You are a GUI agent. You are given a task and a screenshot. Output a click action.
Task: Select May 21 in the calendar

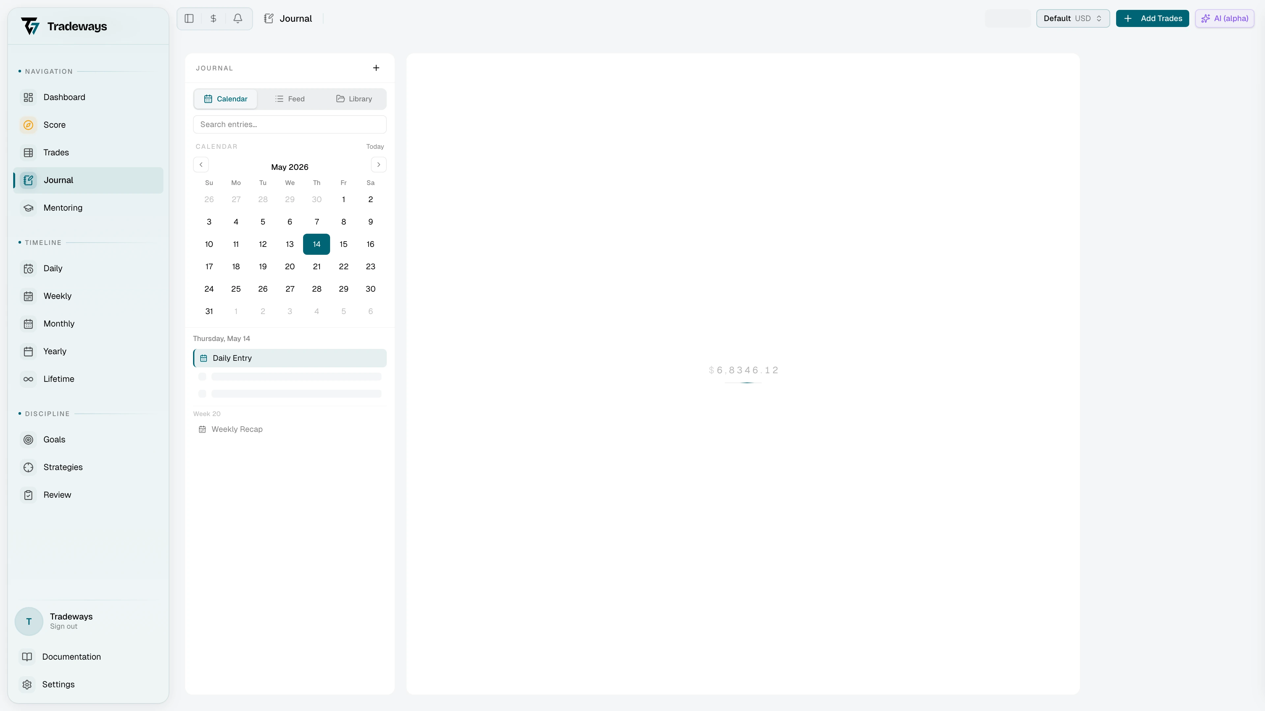317,267
